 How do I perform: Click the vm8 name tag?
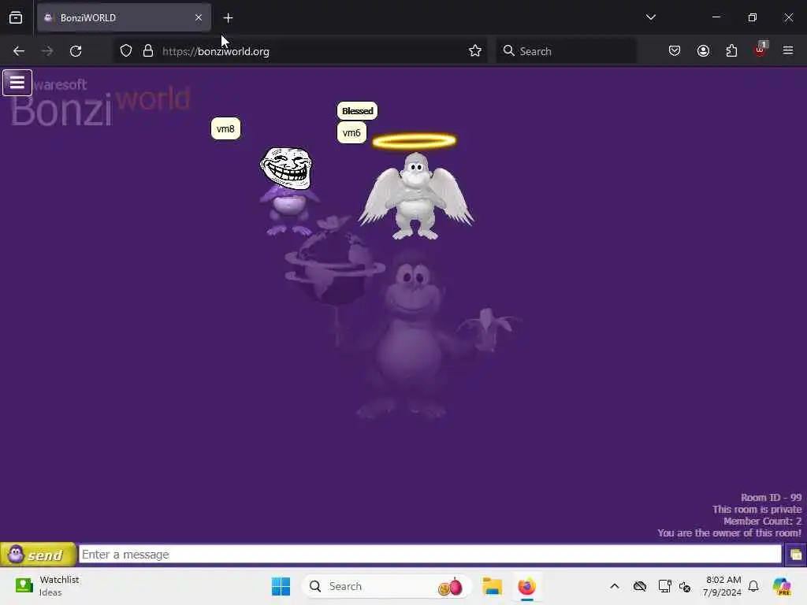225,128
